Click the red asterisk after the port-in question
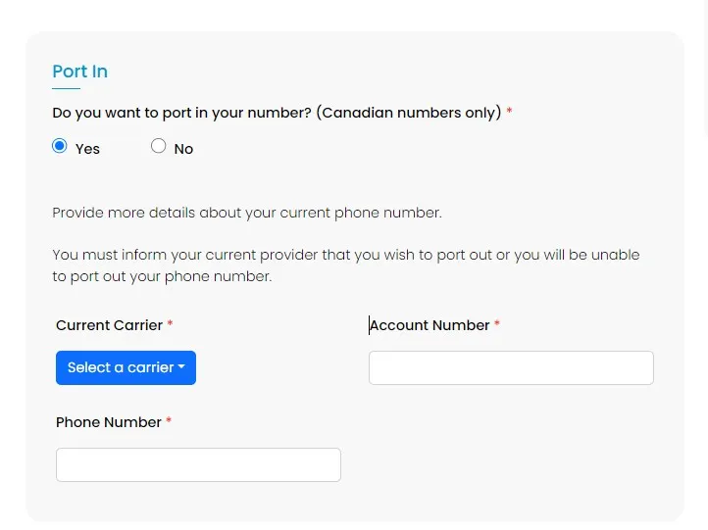 509,112
